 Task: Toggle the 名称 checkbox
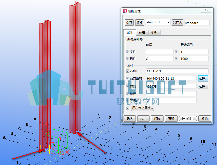point(127,71)
